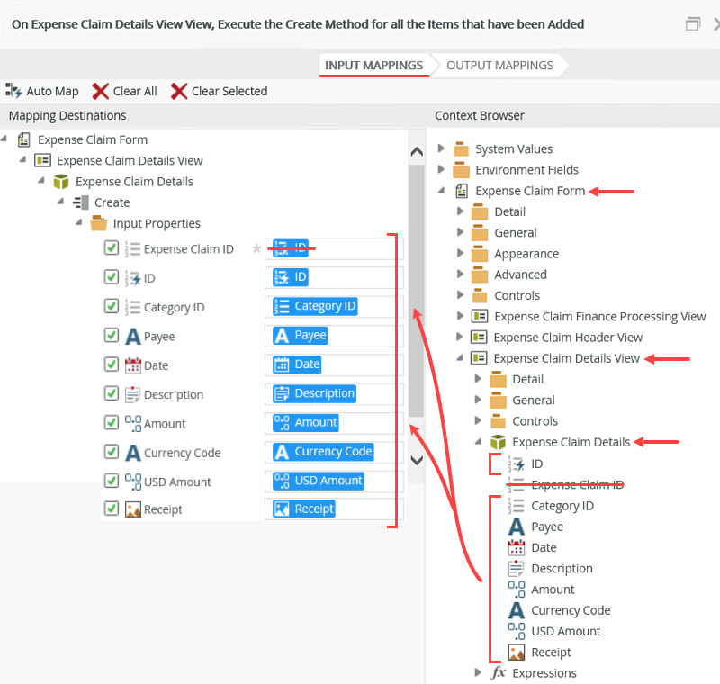
Task: Click the Clear Selected red X icon
Action: [178, 91]
